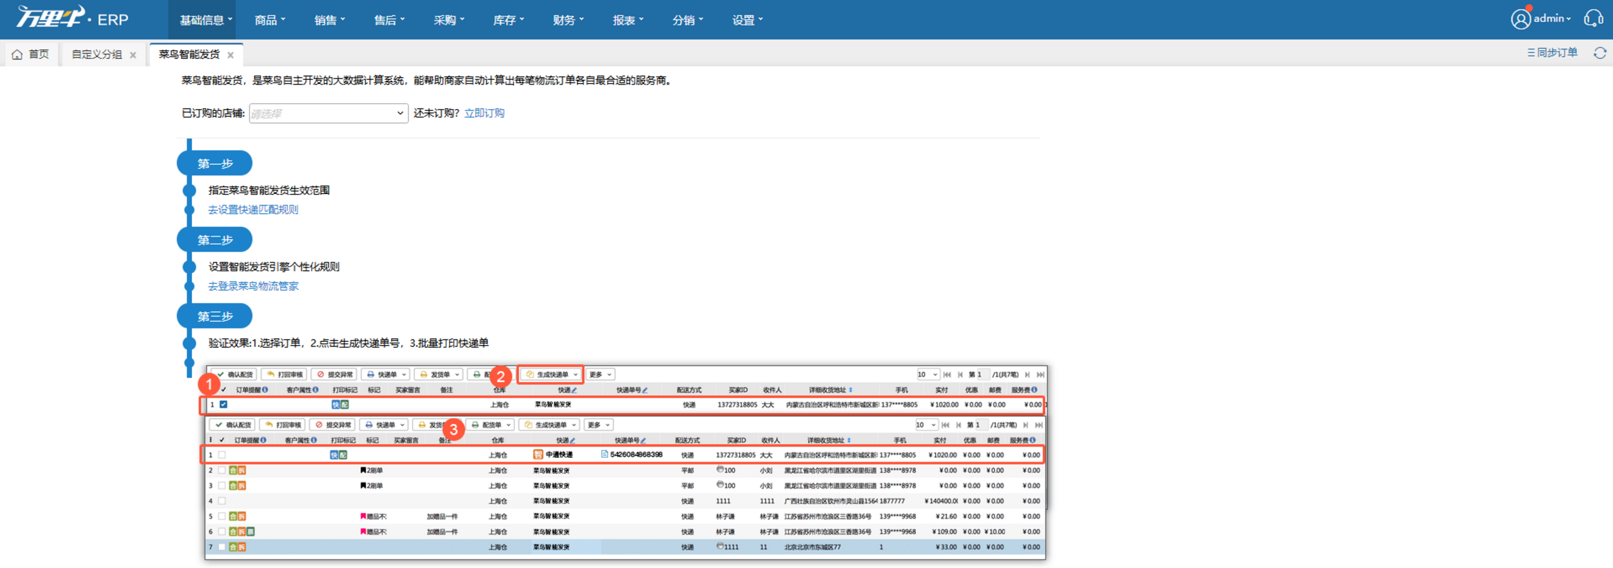Click the refresh icon beside 同步订单
Viewport: 1613px width, 568px height.
click(1600, 53)
